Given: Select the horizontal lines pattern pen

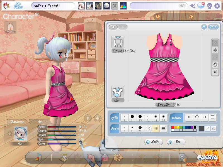Looking at the screenshot, I should (x=164, y=129).
